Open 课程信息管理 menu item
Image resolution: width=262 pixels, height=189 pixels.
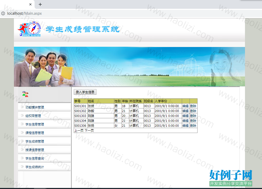point(35,133)
